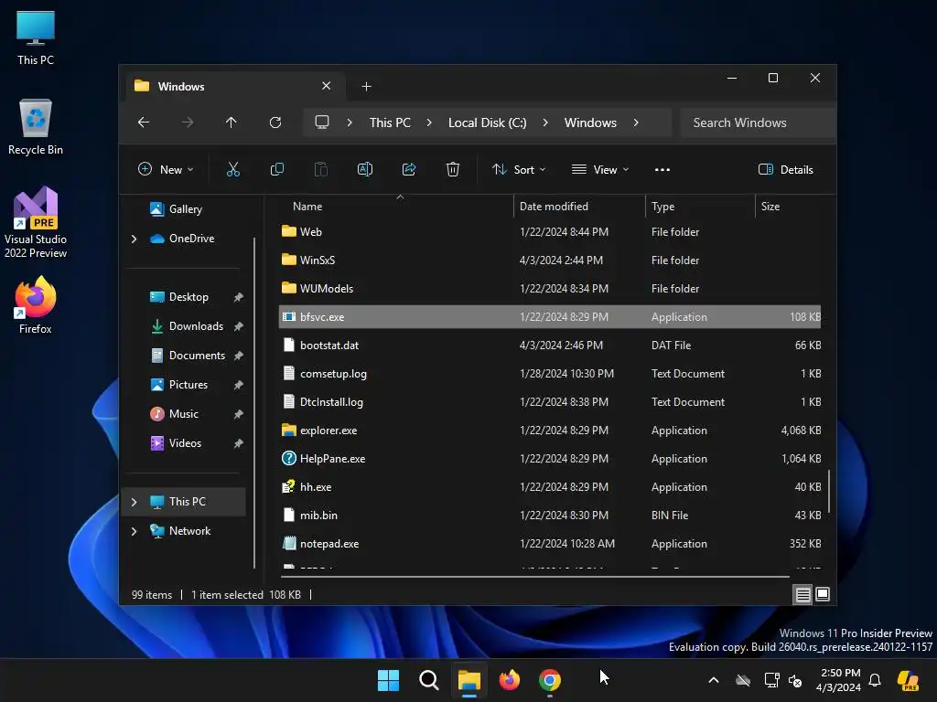
Task: Go back with the left arrow
Action: click(x=144, y=122)
